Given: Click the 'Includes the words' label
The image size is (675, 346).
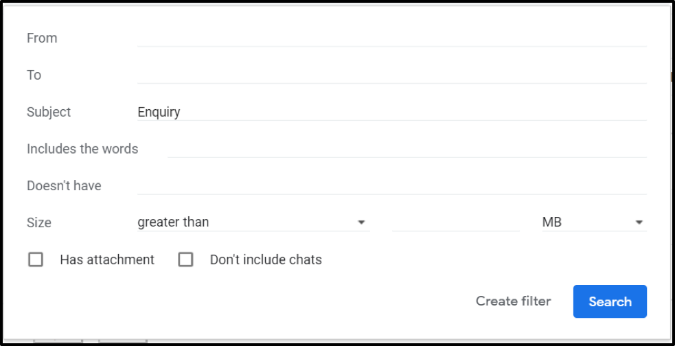Looking at the screenshot, I should (x=82, y=149).
